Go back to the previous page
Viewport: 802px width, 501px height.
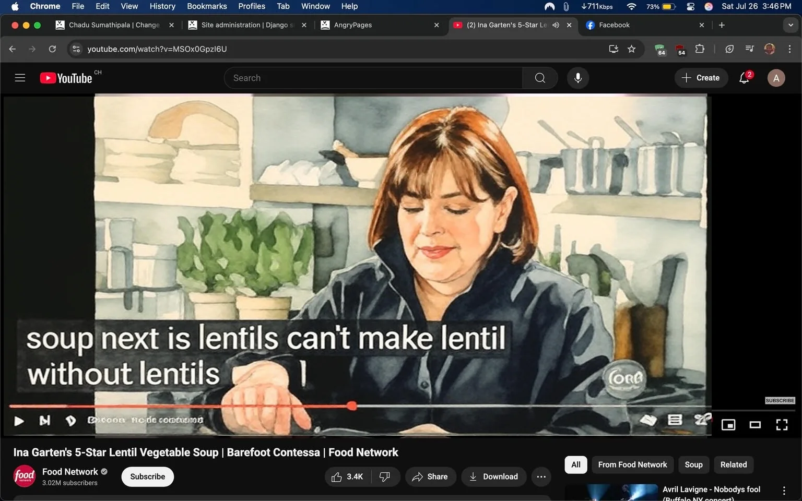pos(13,49)
